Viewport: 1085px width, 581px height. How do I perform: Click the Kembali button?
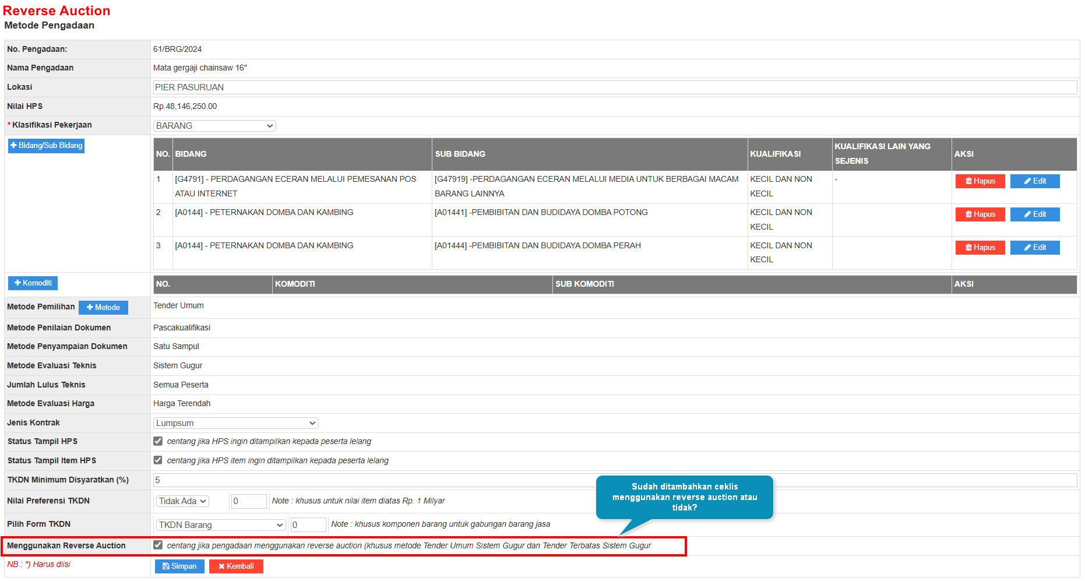click(x=236, y=566)
